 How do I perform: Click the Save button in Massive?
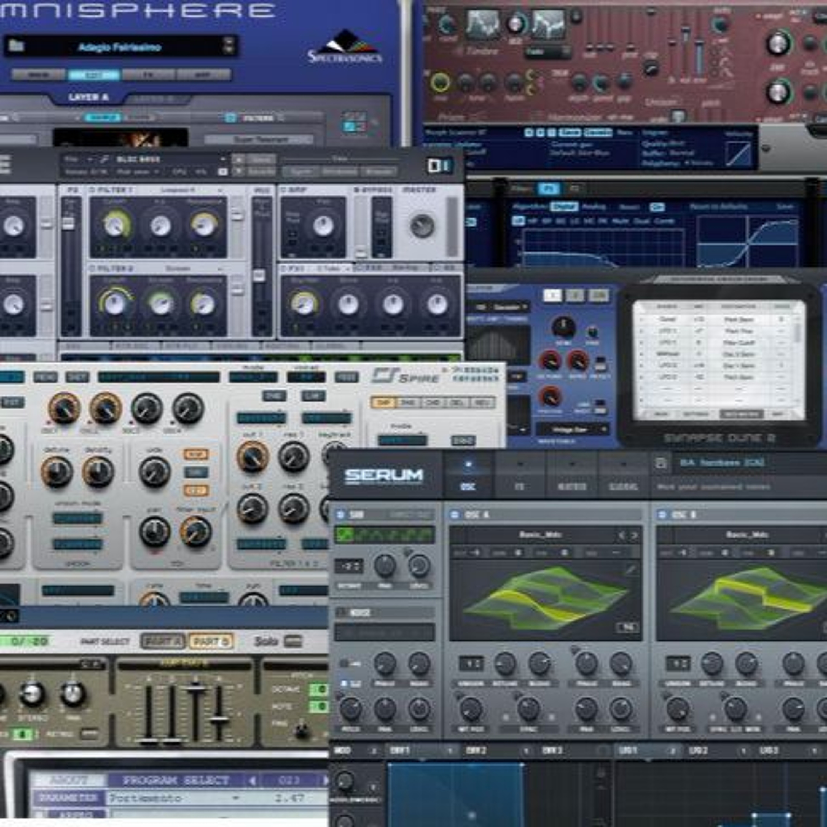(x=261, y=159)
